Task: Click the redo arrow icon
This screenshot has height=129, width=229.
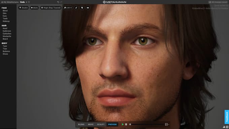Action: (61, 2)
